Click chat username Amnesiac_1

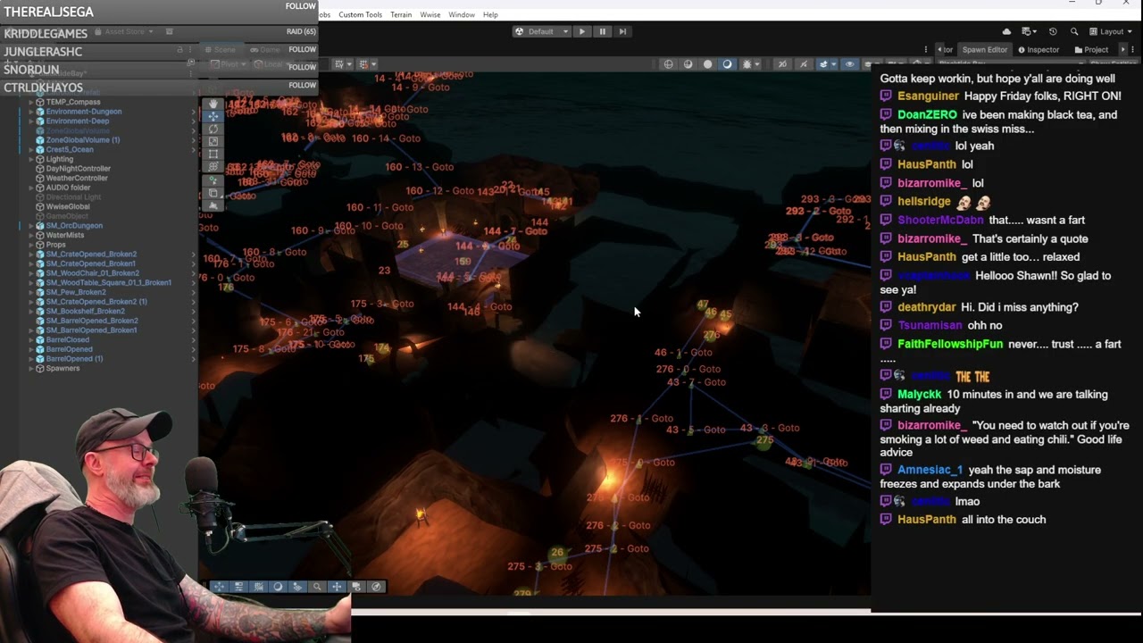[x=930, y=470]
